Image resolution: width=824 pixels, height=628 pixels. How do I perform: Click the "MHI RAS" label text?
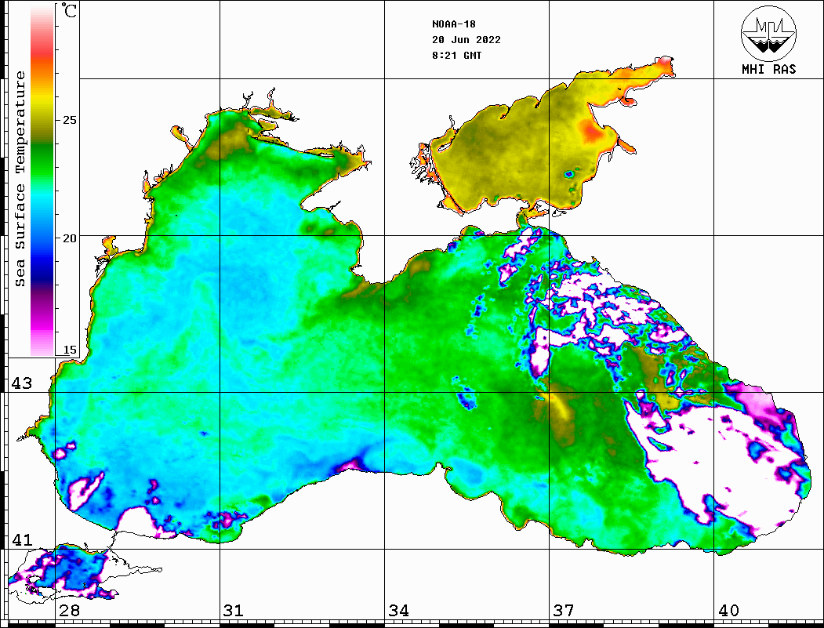coord(769,69)
